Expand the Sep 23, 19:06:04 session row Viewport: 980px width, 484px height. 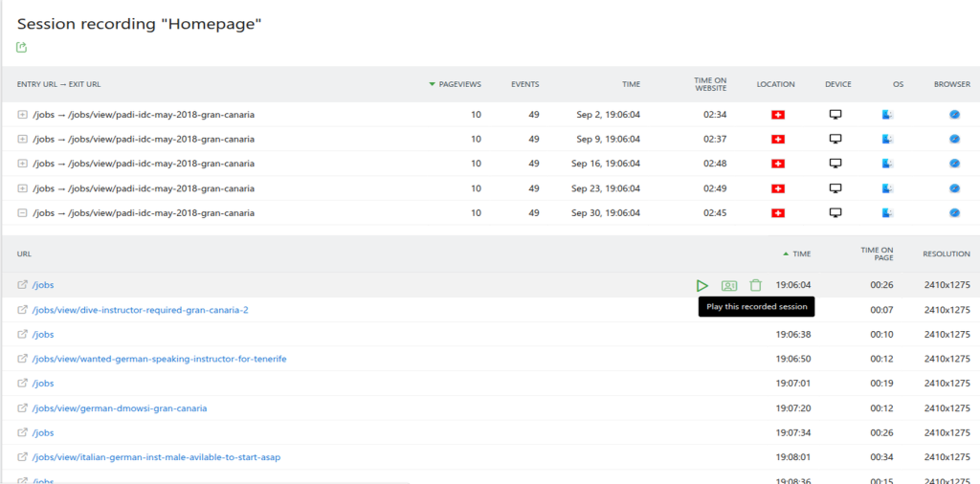coord(23,188)
